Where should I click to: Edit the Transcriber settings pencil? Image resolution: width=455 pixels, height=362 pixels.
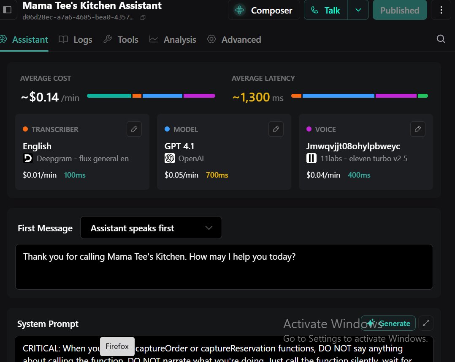tap(134, 129)
